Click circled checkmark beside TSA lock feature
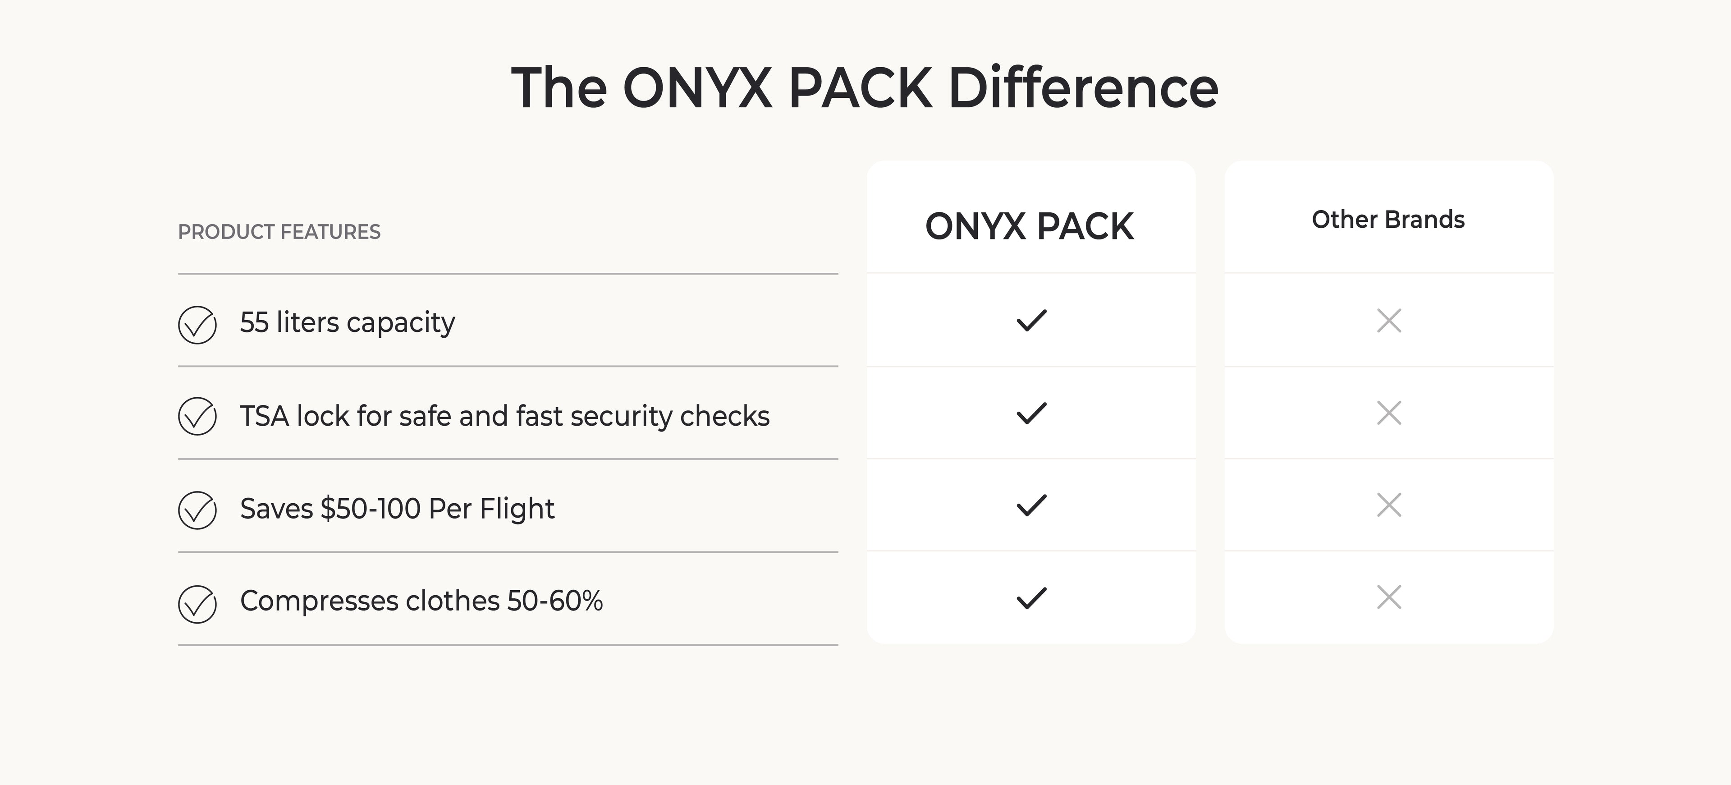This screenshot has width=1731, height=785. [x=197, y=417]
